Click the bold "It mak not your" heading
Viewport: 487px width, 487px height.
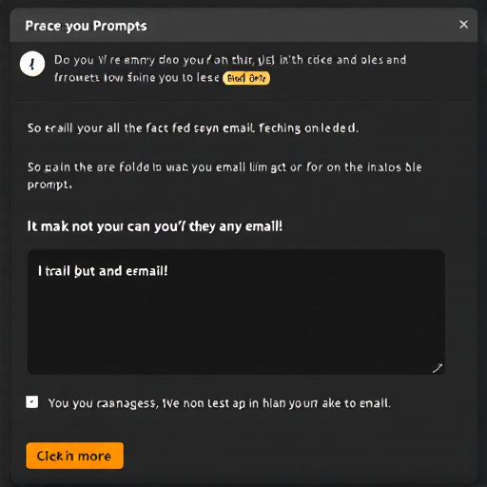coord(155,226)
